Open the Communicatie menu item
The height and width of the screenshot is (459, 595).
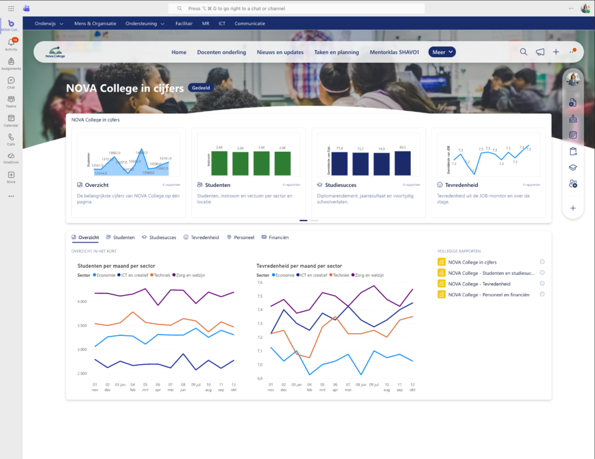coord(250,24)
